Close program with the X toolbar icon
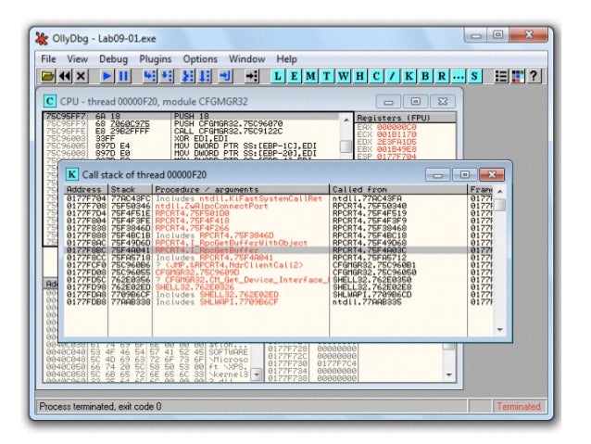The image size is (591, 444). pyautogui.click(x=81, y=76)
